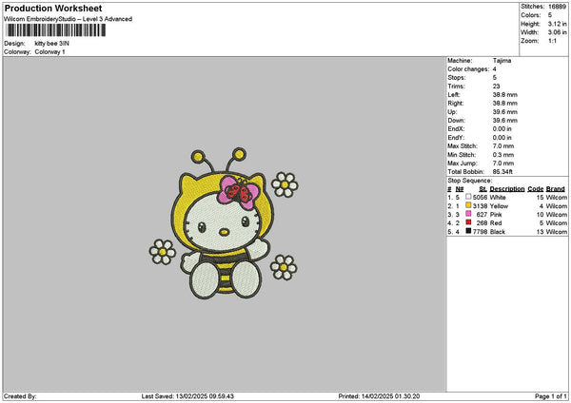Click the 'Production Worksheet' title
The height and width of the screenshot is (403, 571).
point(53,8)
